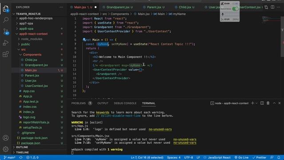The image size is (284, 160).
Task: Open the Manage settings gear
Action: 6,149
